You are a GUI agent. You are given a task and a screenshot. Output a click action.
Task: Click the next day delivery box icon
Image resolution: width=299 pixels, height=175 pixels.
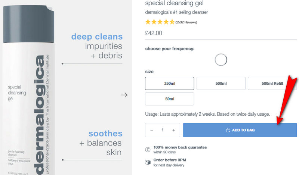click(x=148, y=162)
